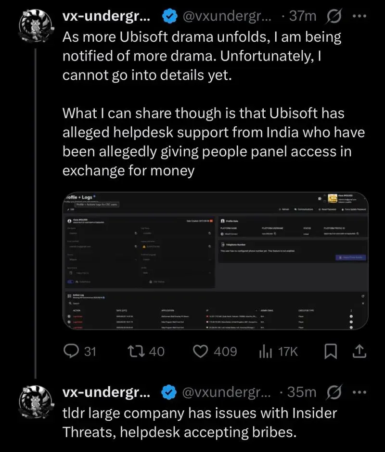Click the verified badge on the first tweet

168,16
